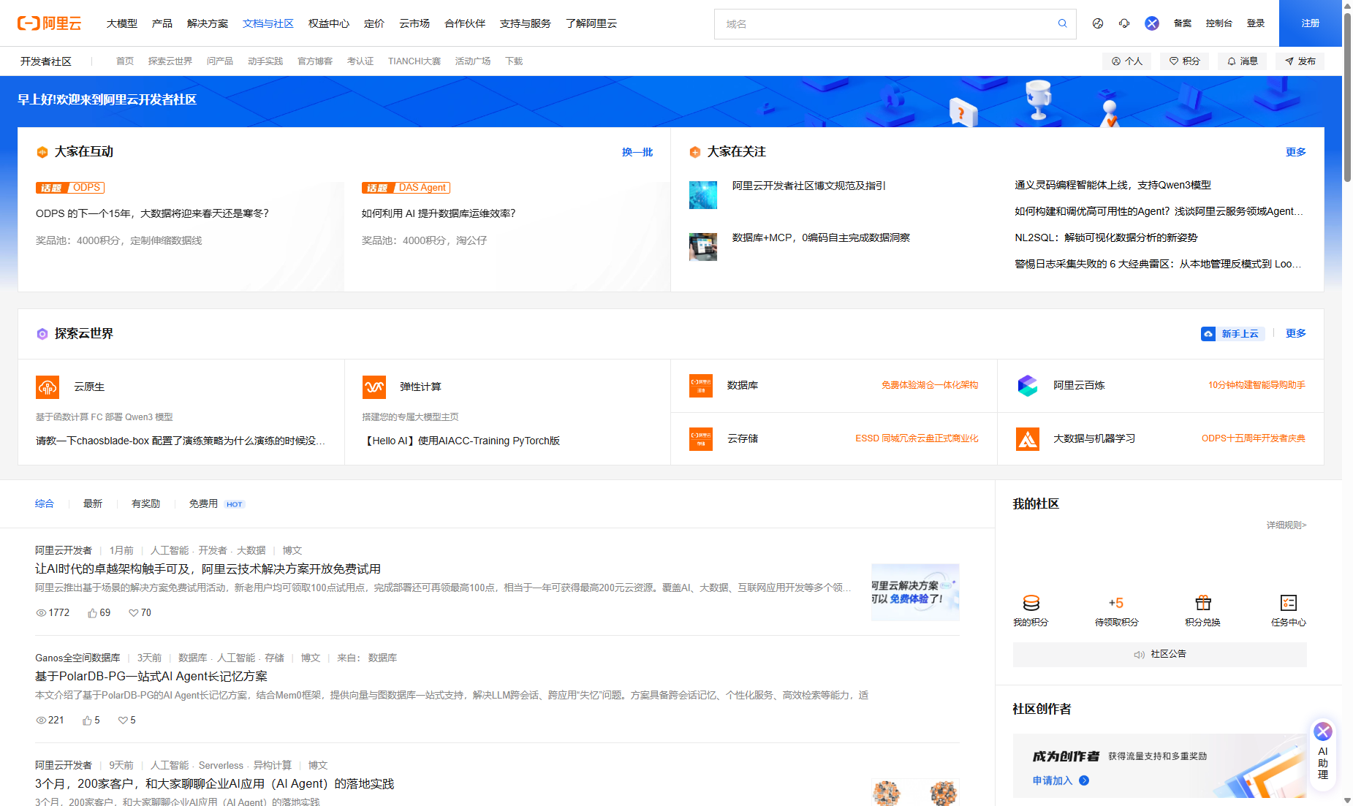Open the 产品 top menu
The height and width of the screenshot is (806, 1353).
click(162, 23)
